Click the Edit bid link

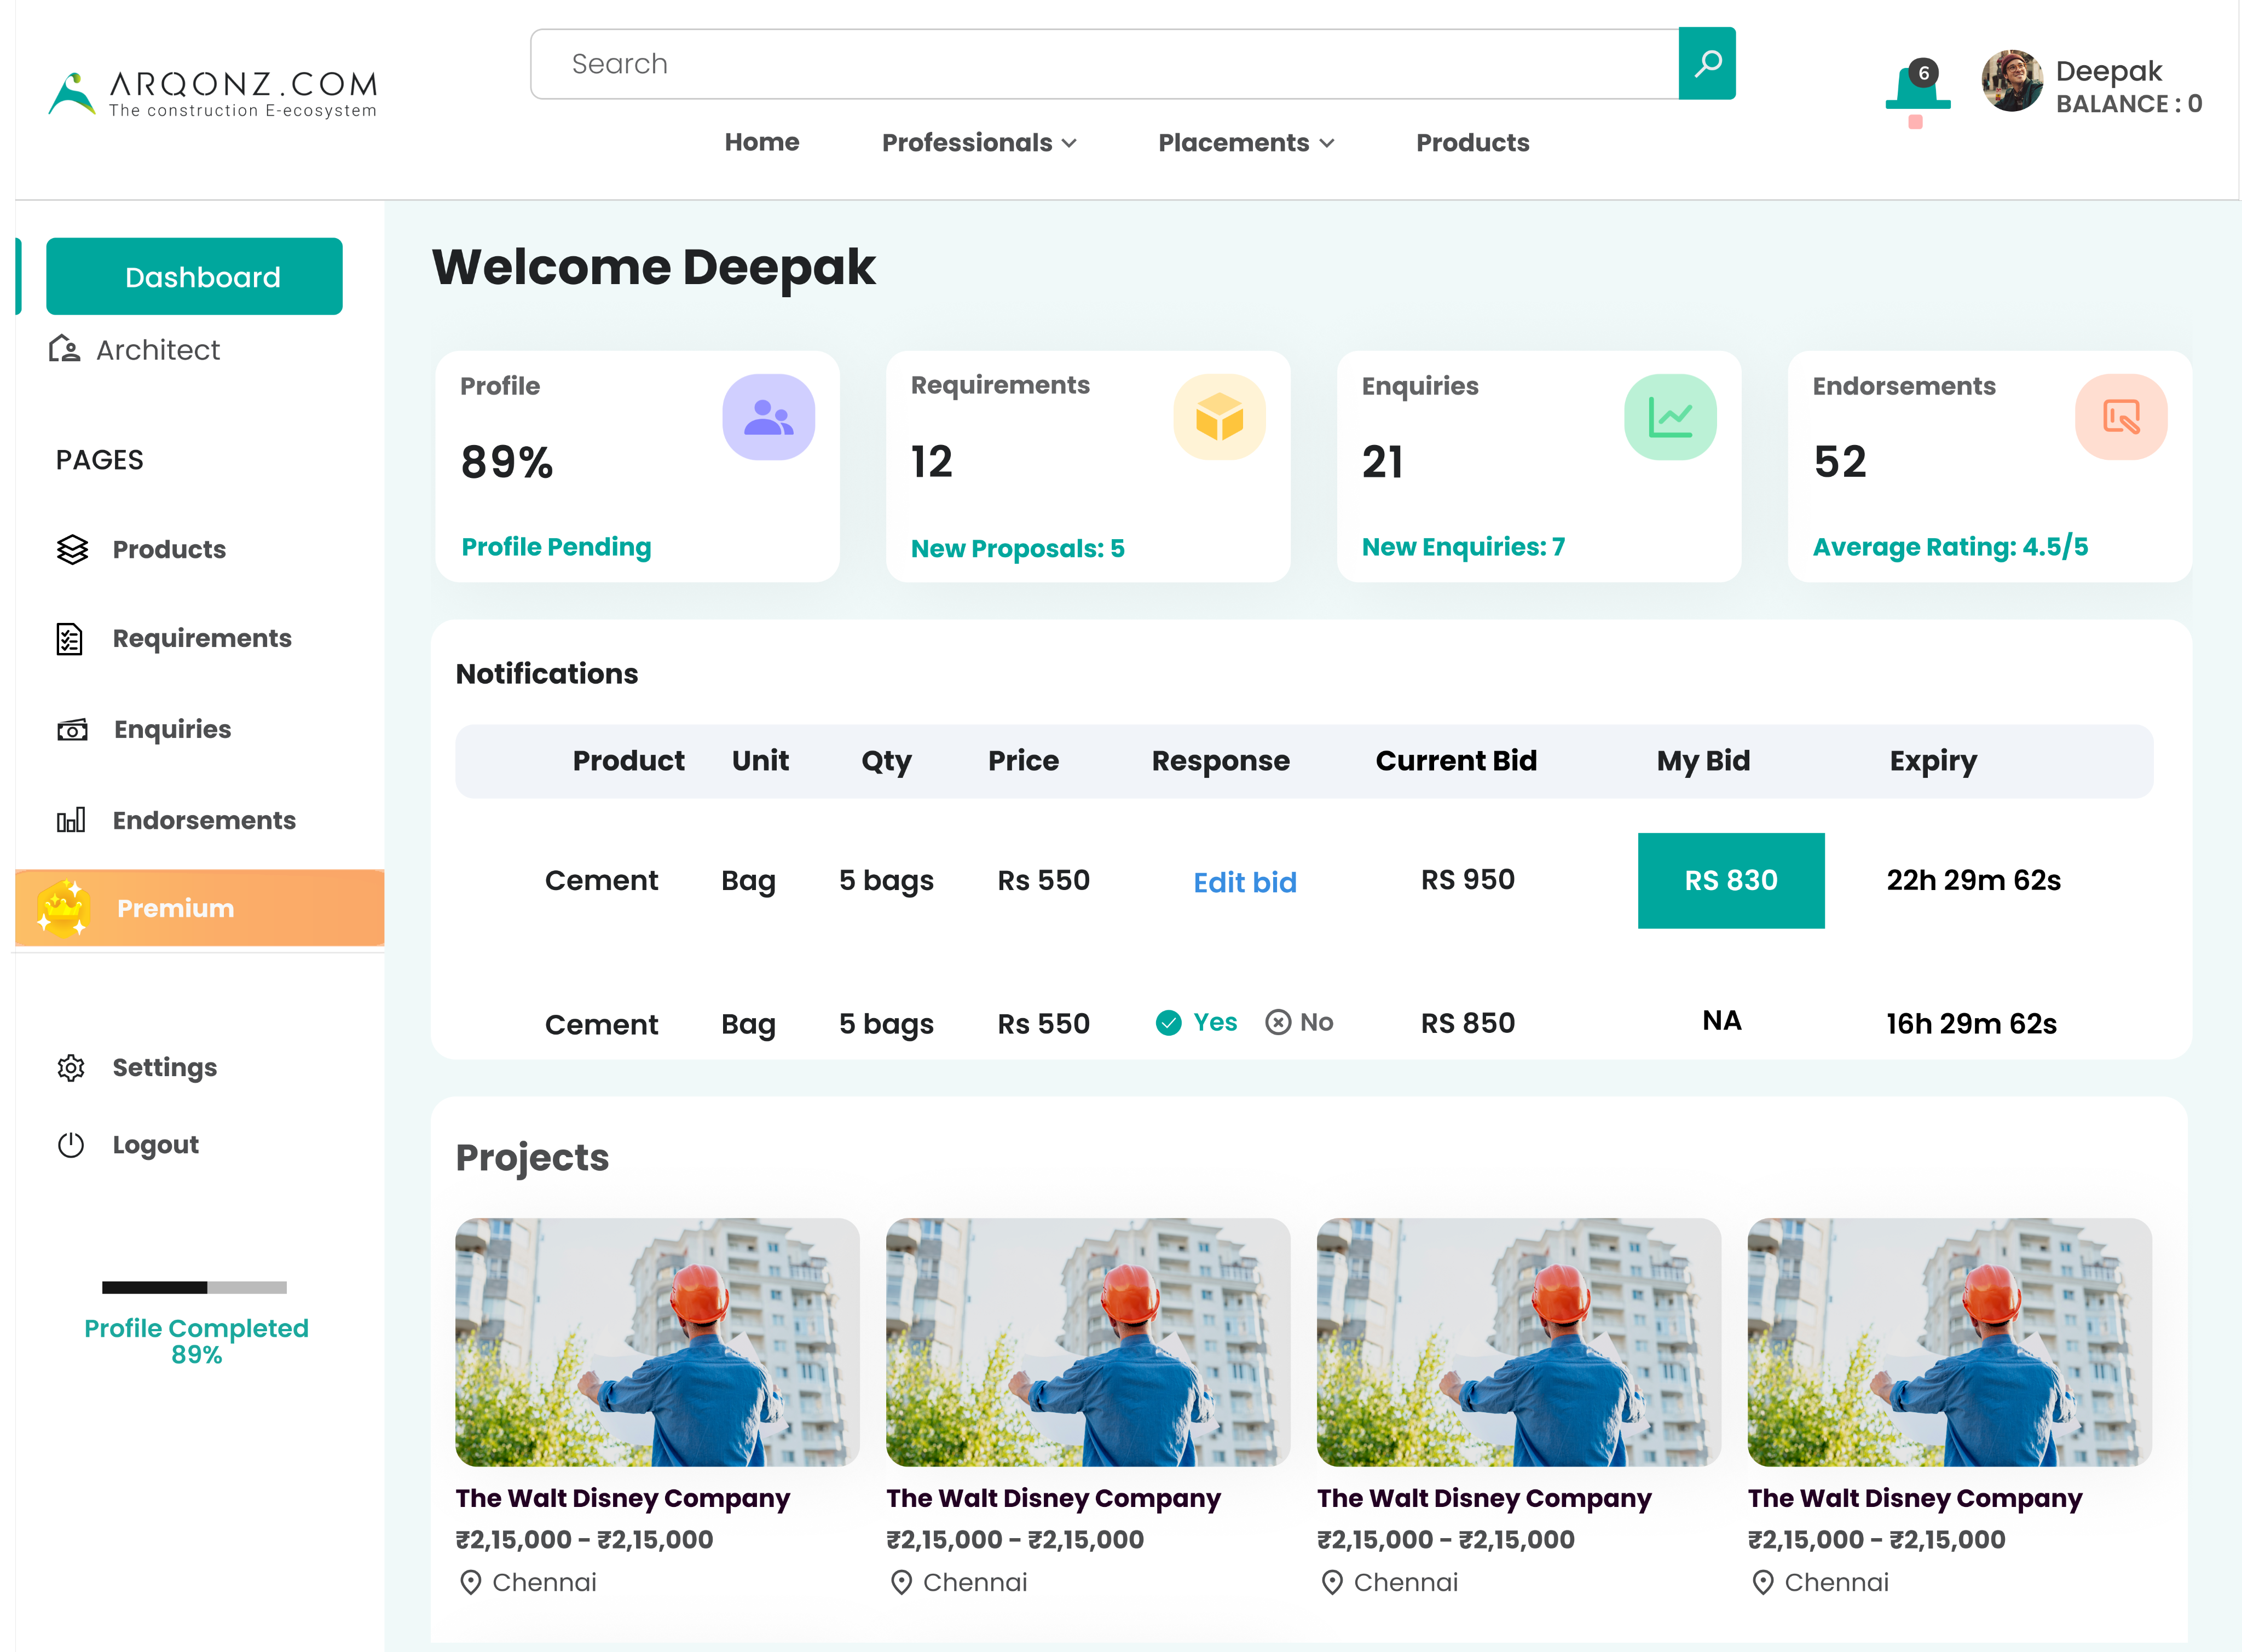point(1244,882)
